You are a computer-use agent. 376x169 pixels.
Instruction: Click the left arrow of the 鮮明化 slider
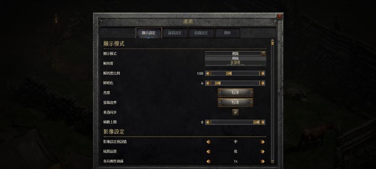[x=208, y=83]
